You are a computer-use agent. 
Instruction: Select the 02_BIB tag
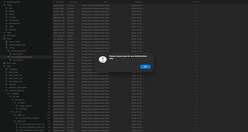(16, 97)
